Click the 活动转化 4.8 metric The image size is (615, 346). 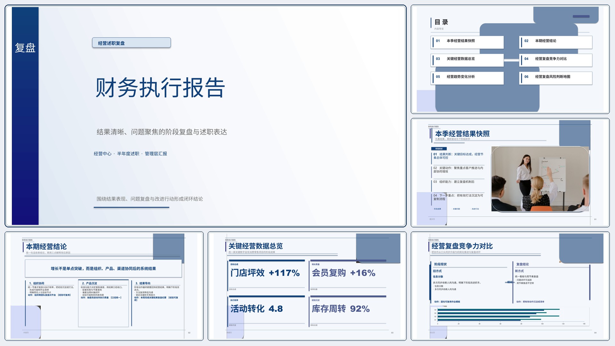[257, 309]
